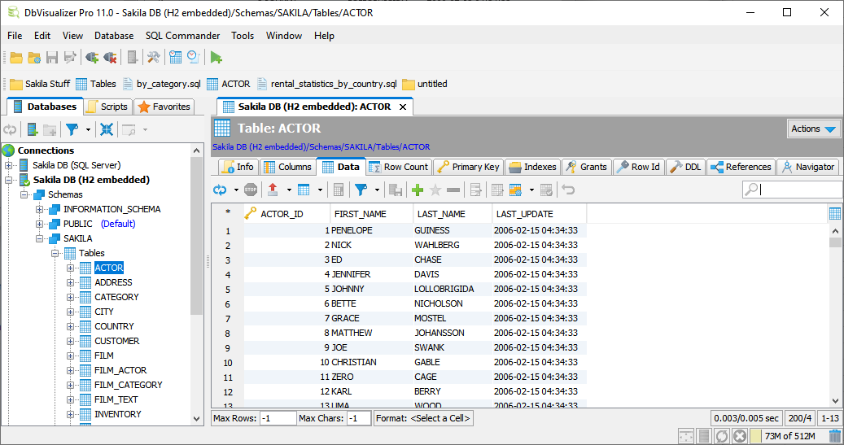Click the grey minus delete row icon
The height and width of the screenshot is (445, 844).
tap(453, 190)
